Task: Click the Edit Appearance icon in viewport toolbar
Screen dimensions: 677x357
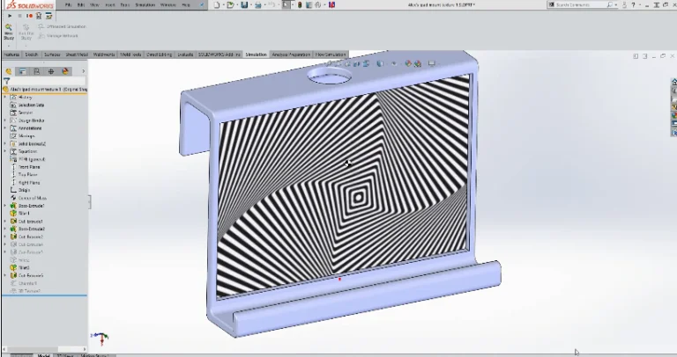Action: [x=407, y=63]
